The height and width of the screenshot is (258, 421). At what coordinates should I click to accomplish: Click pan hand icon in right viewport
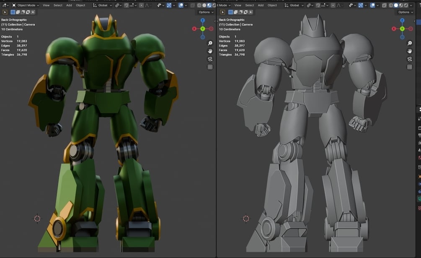click(x=410, y=51)
